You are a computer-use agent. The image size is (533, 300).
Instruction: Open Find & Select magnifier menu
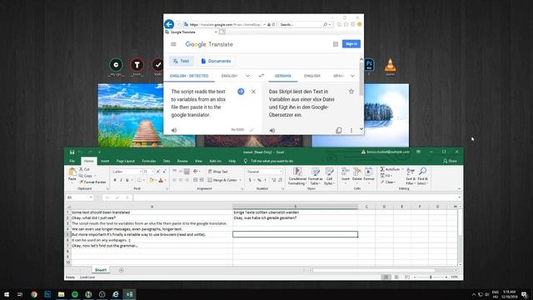(x=422, y=176)
